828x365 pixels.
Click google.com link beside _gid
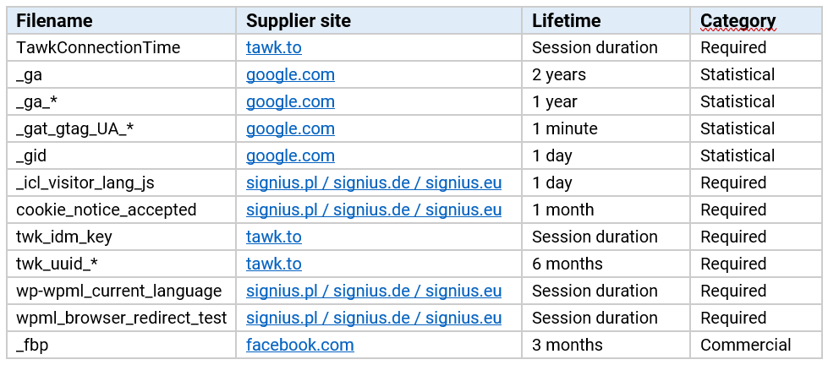point(290,156)
